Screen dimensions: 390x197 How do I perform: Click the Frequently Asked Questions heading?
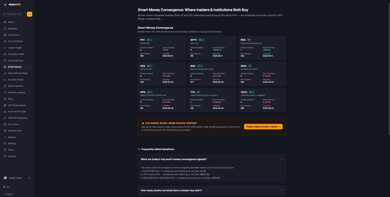(x=158, y=149)
